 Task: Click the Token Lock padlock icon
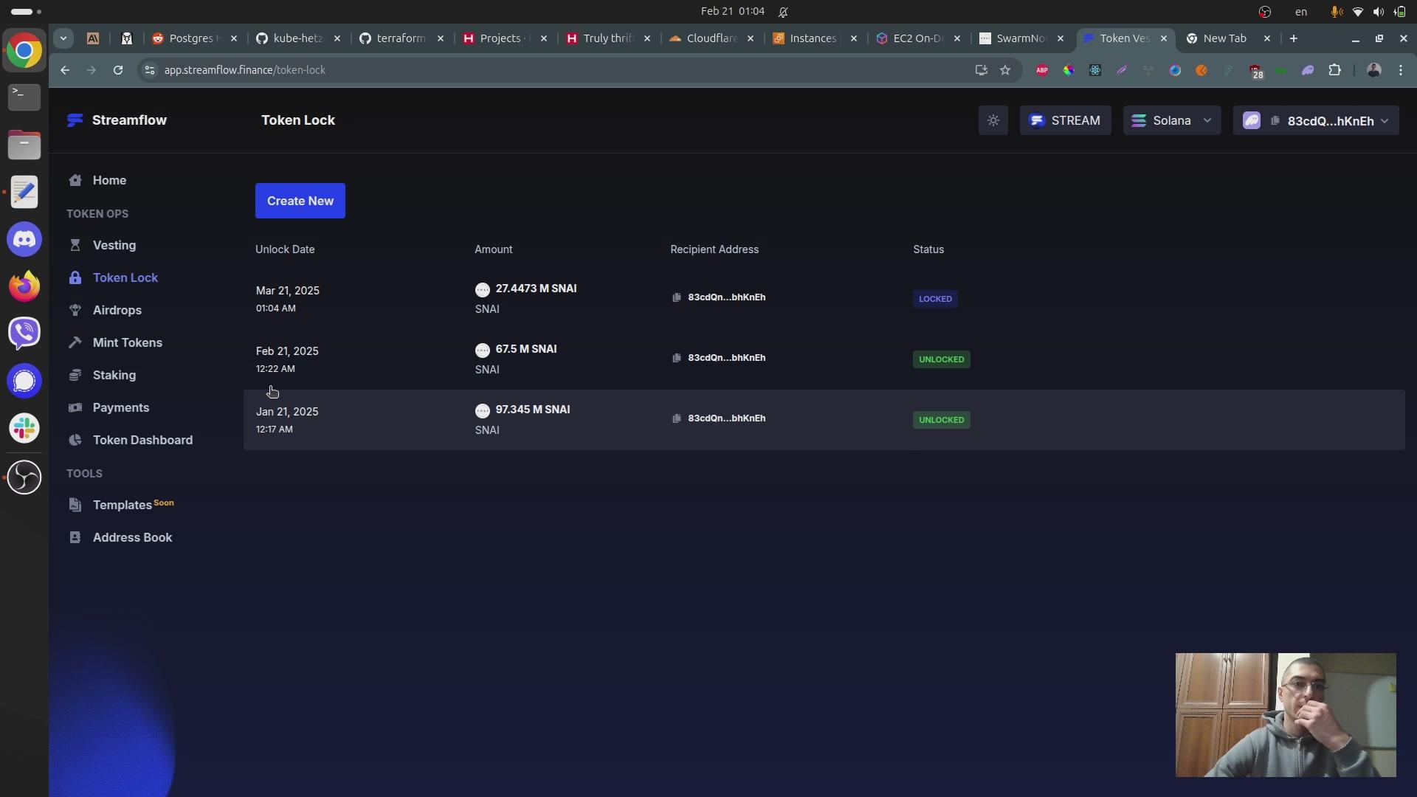coord(75,277)
